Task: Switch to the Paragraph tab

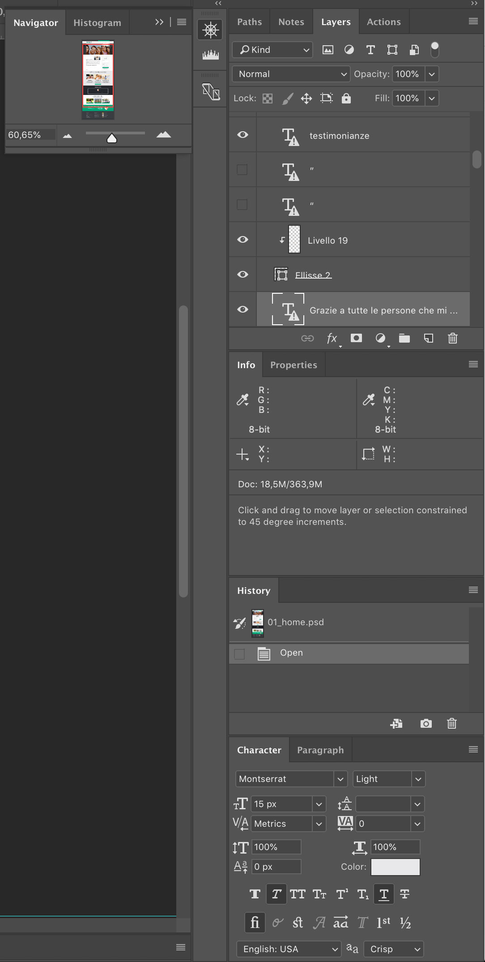Action: (x=320, y=750)
